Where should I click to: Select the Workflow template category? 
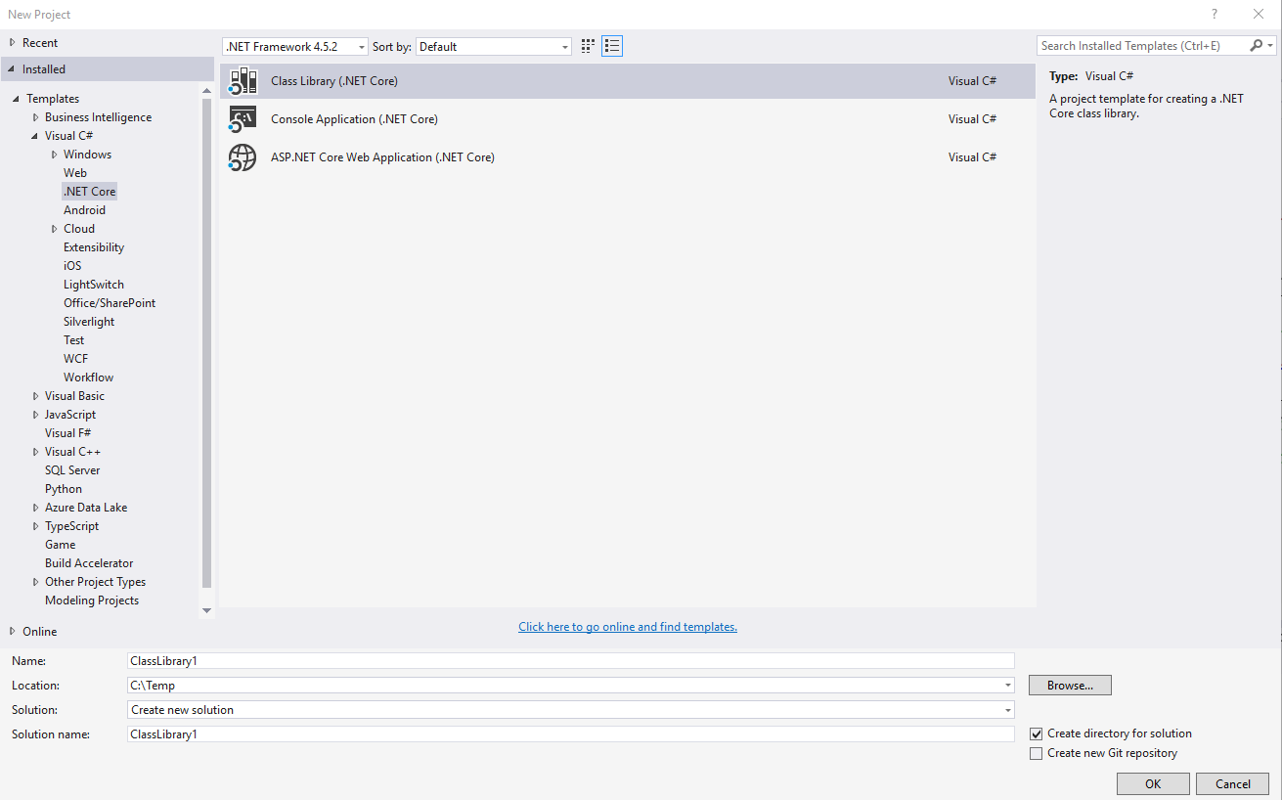coord(89,378)
